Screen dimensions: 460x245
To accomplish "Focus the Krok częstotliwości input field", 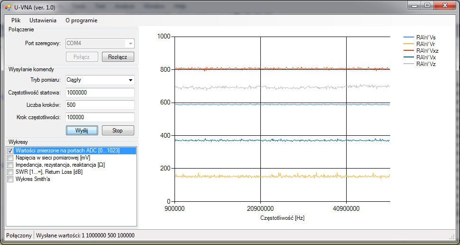I will click(100, 117).
